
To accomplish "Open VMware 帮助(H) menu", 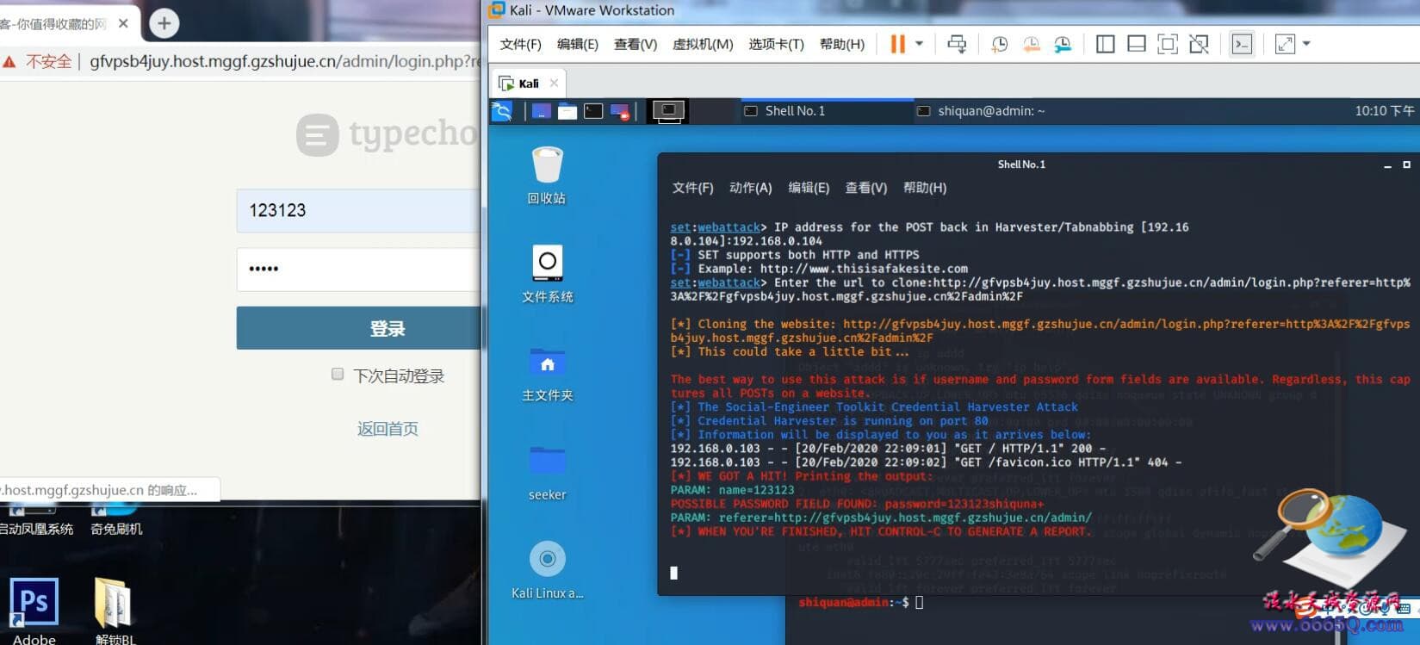I will [x=841, y=44].
